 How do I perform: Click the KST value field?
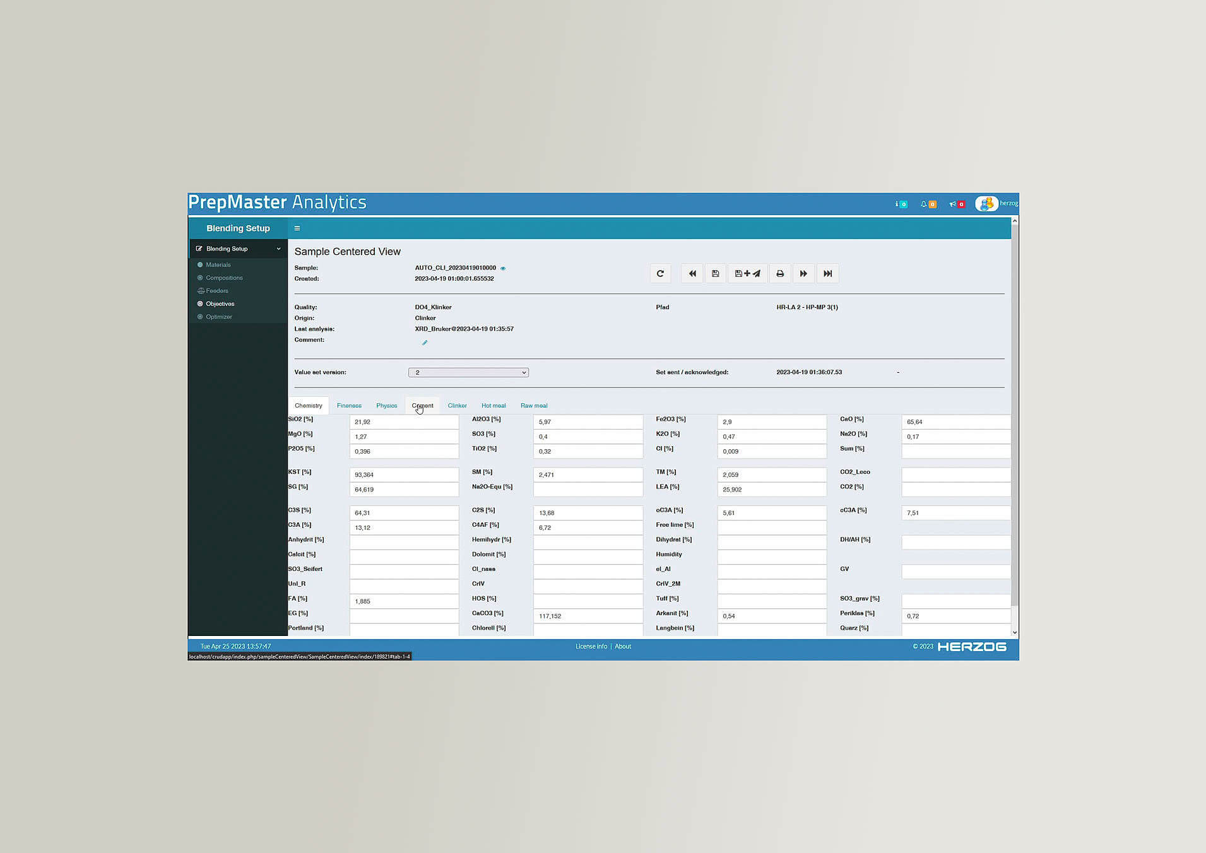[404, 474]
